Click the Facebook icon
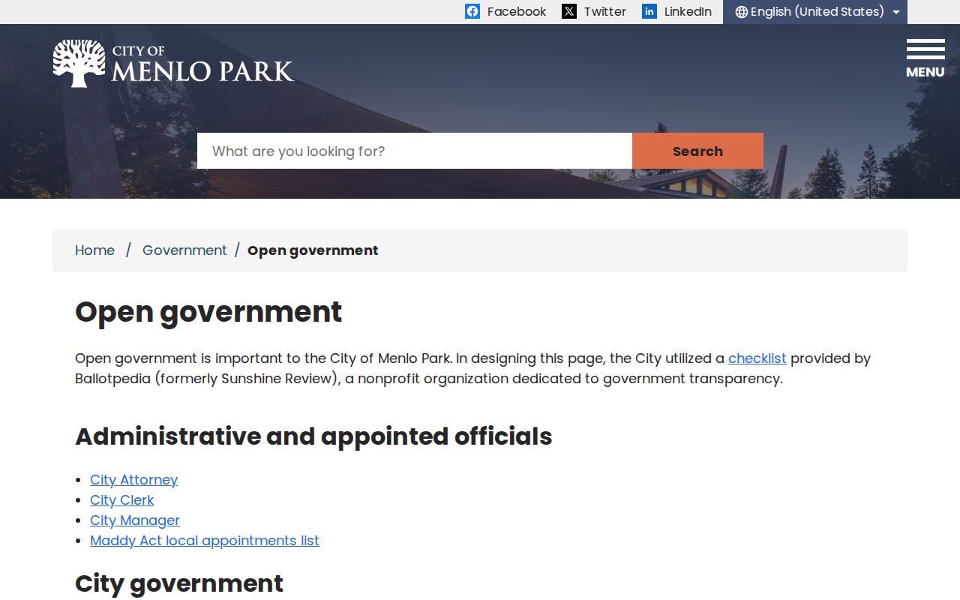This screenshot has width=960, height=600. click(x=472, y=11)
